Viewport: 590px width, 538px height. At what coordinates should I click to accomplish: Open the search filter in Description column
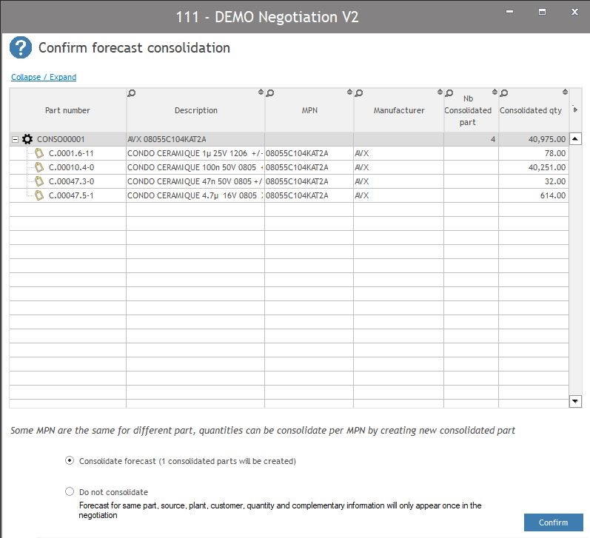click(x=132, y=93)
